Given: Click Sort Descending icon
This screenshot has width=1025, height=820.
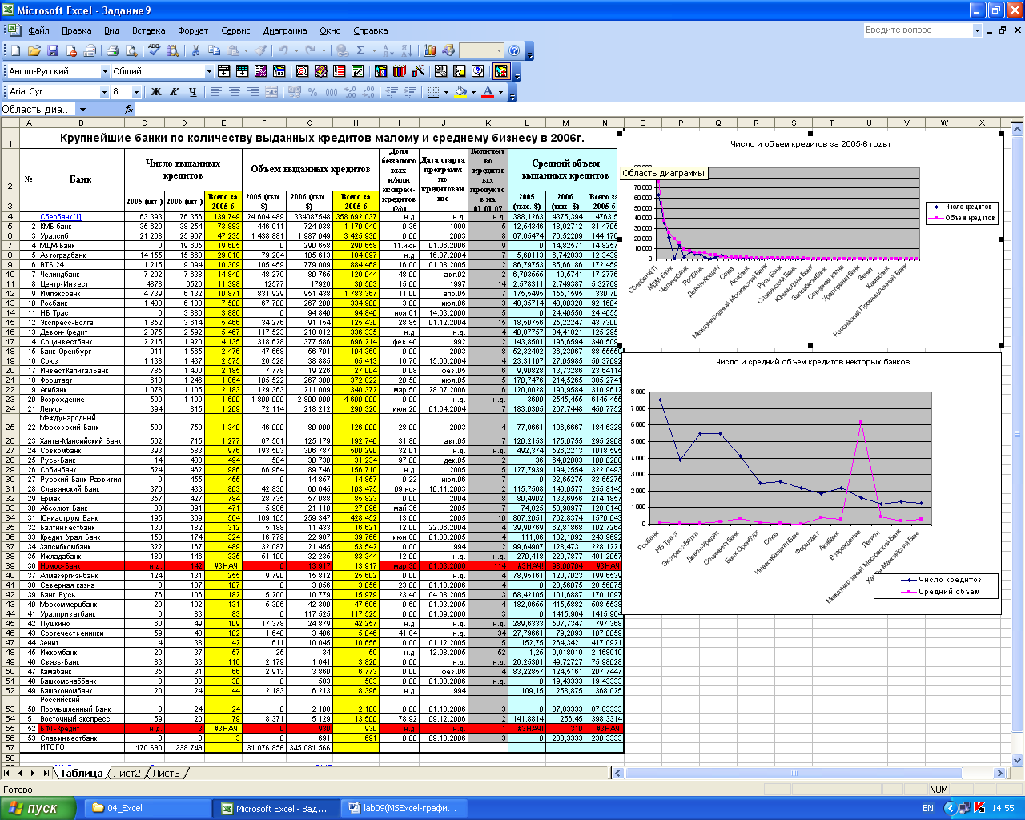Looking at the screenshot, I should pyautogui.click(x=408, y=50).
